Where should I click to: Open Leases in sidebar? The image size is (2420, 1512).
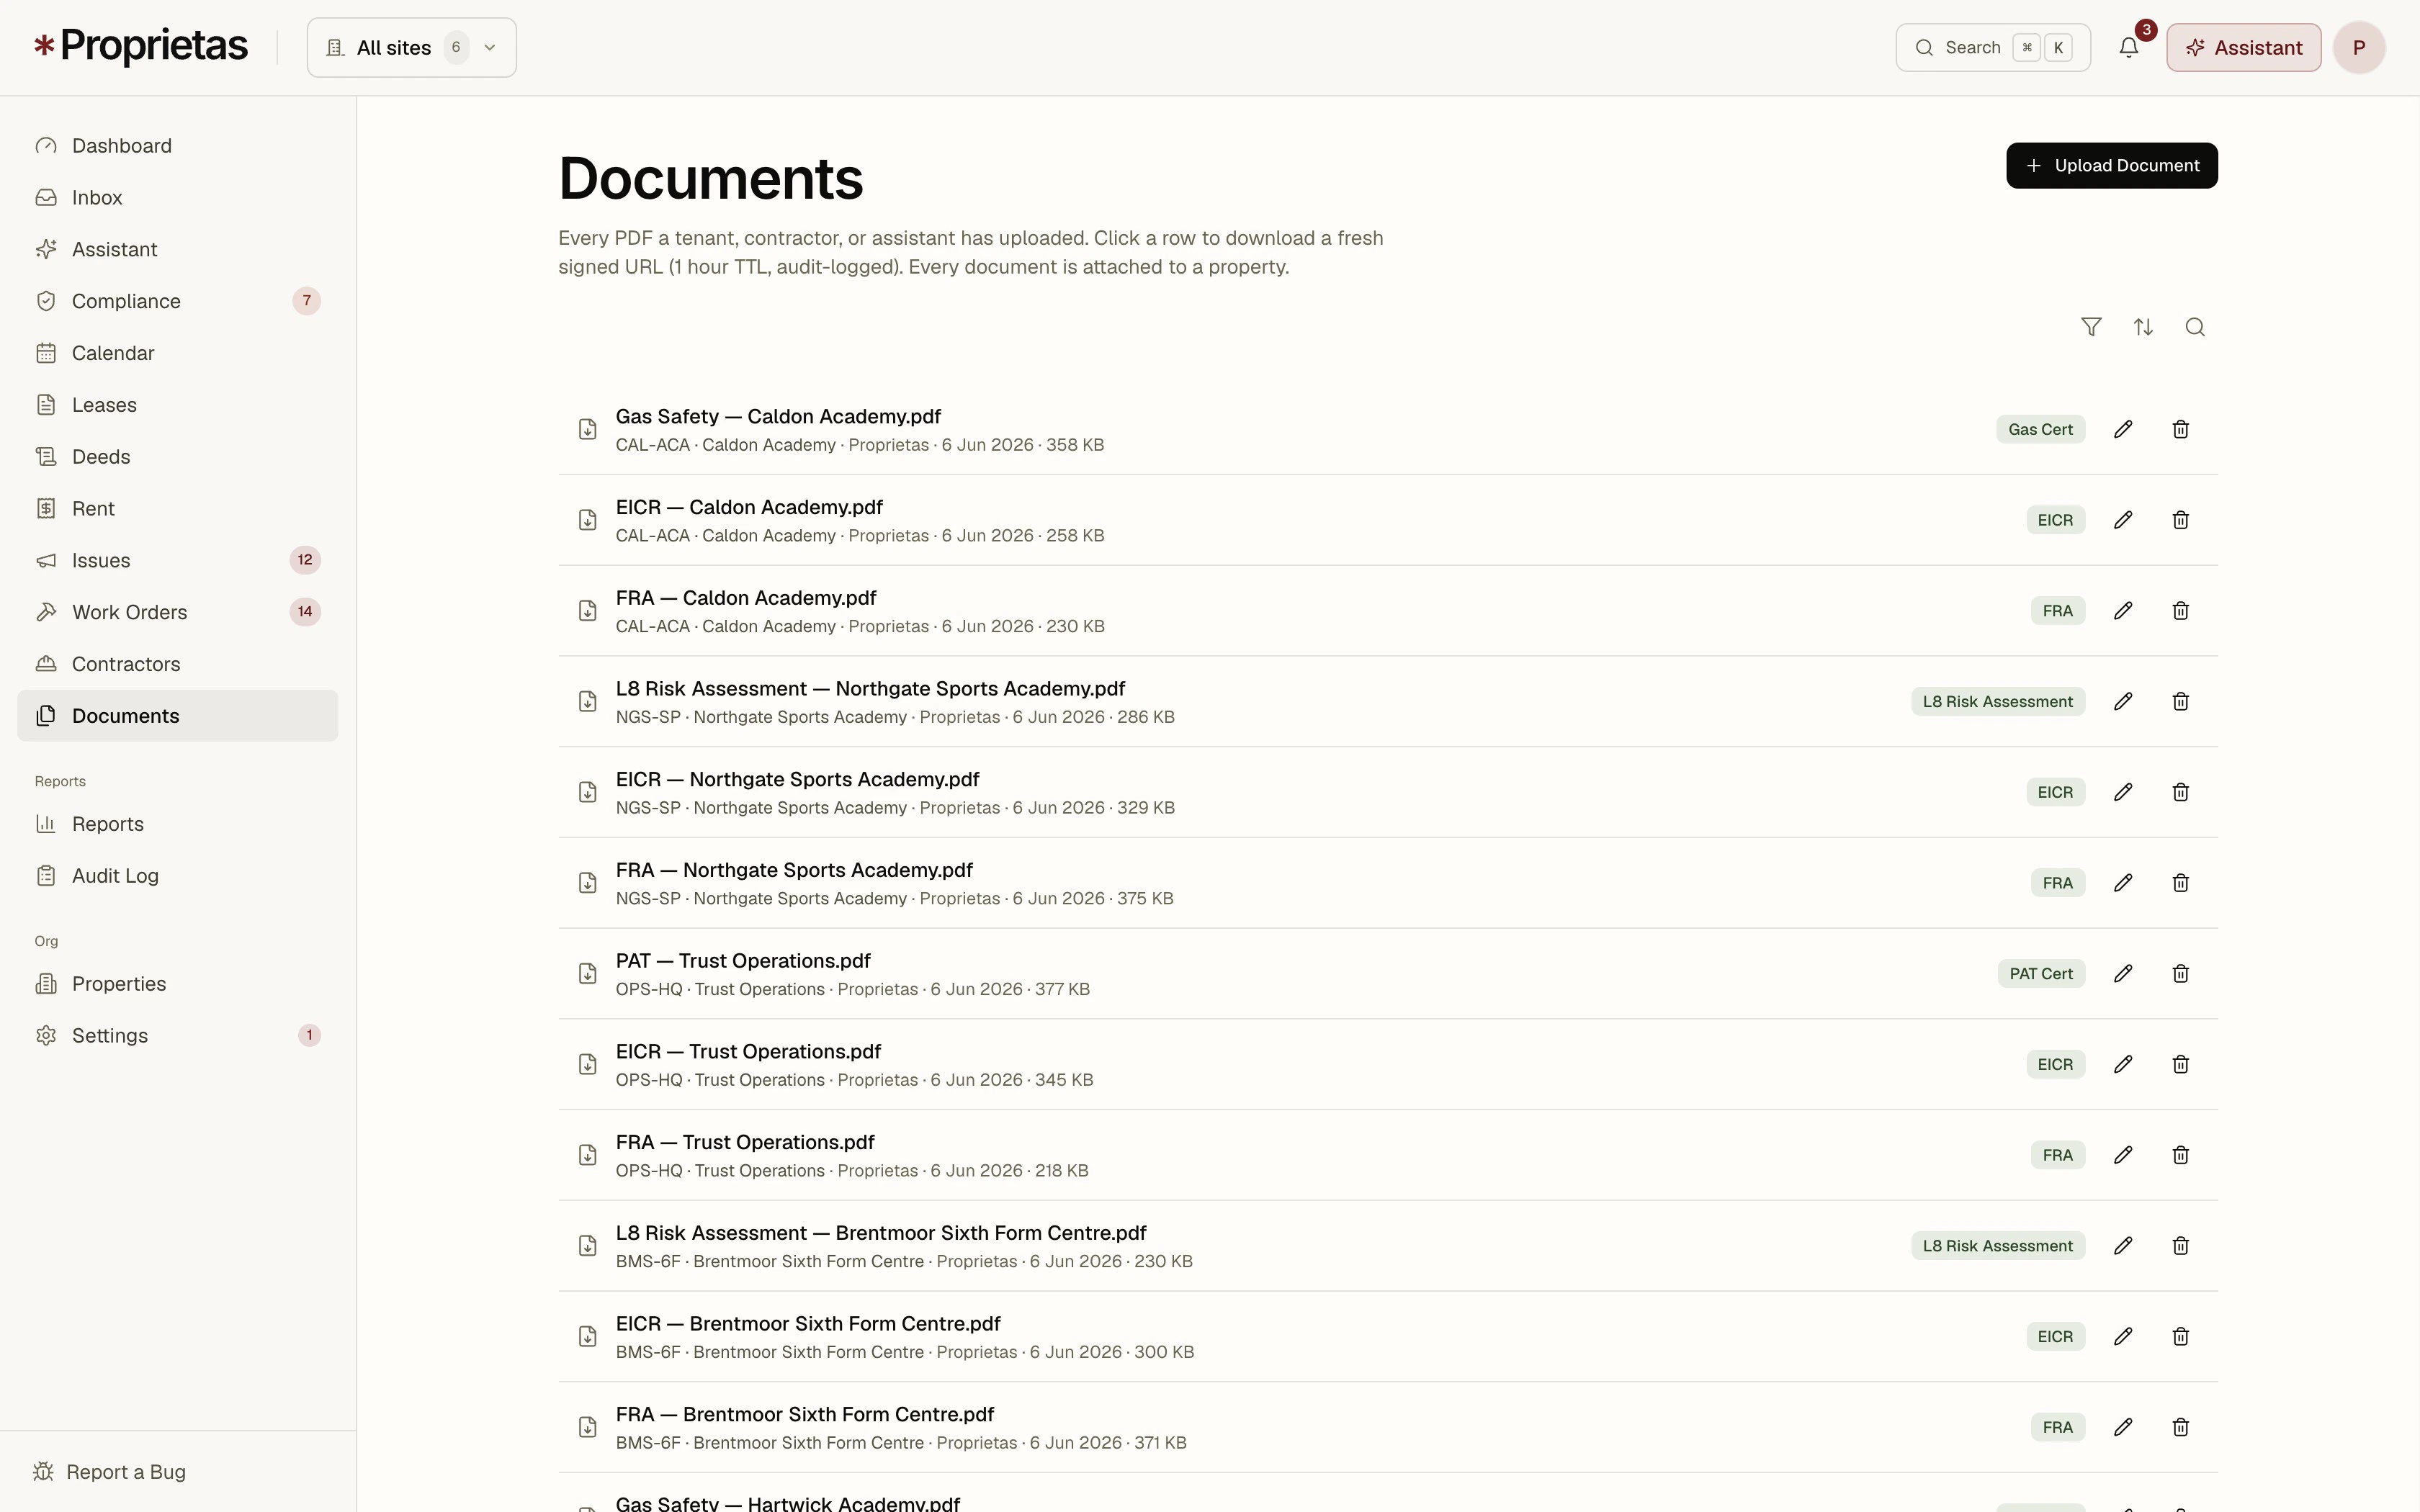(x=178, y=405)
